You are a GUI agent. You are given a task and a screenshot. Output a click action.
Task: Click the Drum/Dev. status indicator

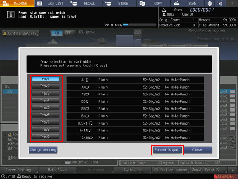click(226, 176)
